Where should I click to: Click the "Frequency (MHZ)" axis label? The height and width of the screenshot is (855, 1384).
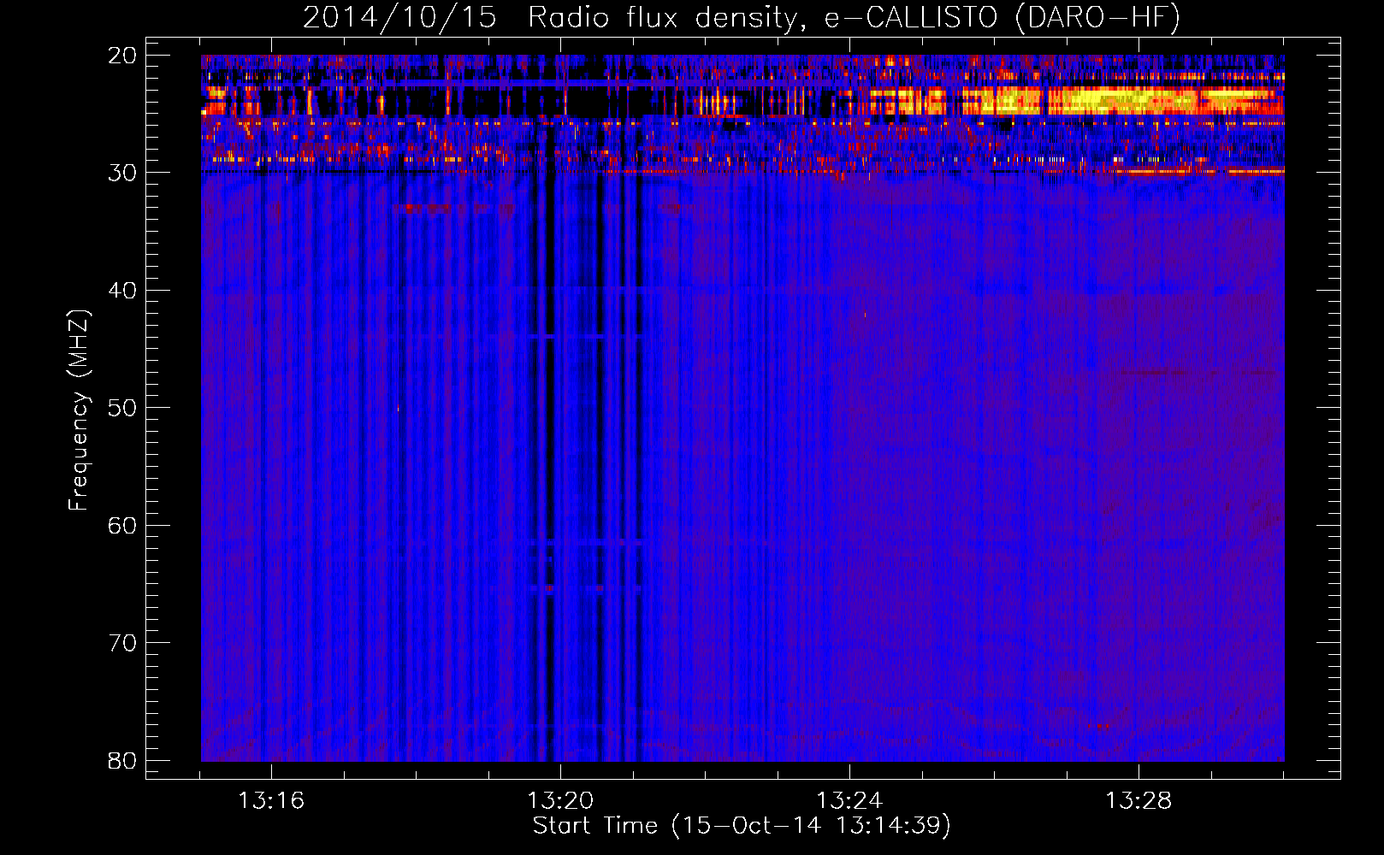pyautogui.click(x=79, y=410)
